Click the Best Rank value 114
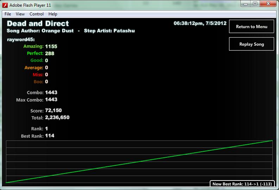Viewport: 279px width, 190px height. click(50, 136)
